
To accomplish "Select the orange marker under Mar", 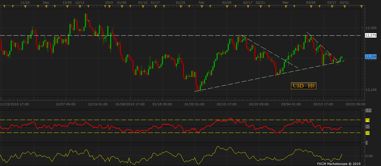I will coord(285,6).
